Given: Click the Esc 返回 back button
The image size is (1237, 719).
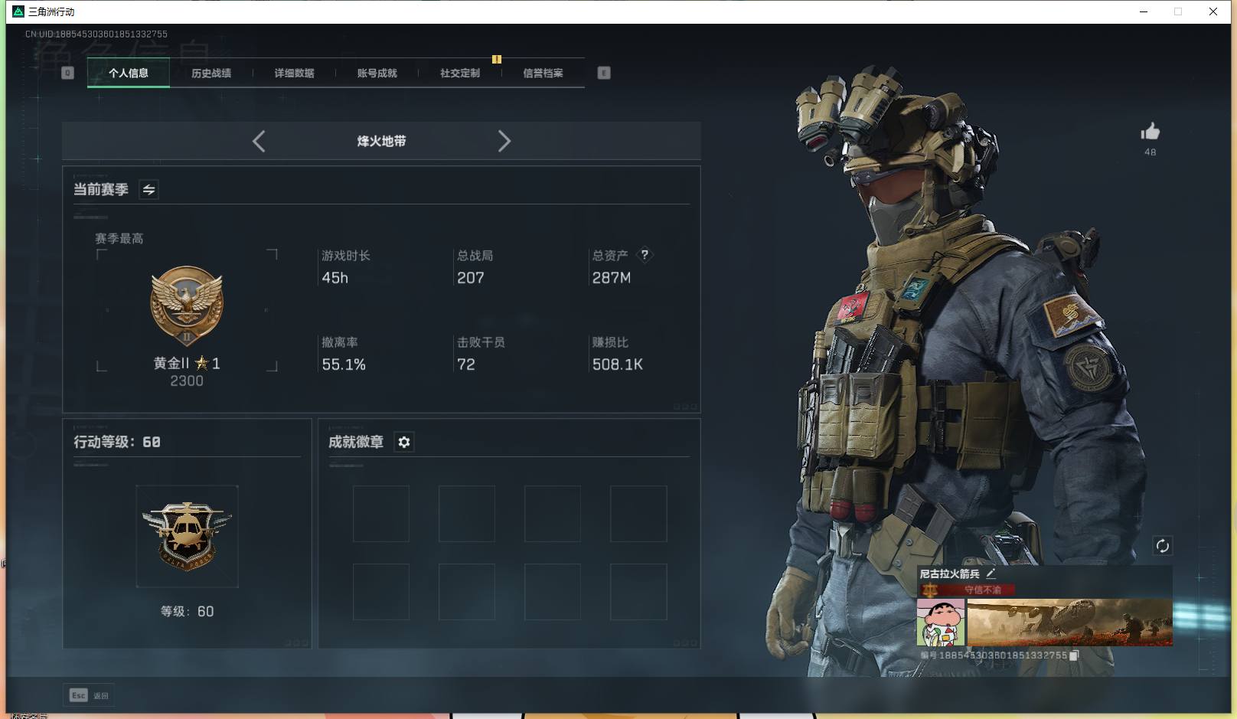Looking at the screenshot, I should click(89, 695).
